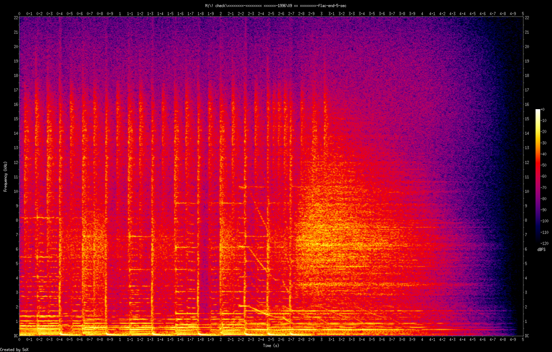552x352 pixels.
Task: Click the '4' tick on the bottom time axis
Action: (422, 340)
